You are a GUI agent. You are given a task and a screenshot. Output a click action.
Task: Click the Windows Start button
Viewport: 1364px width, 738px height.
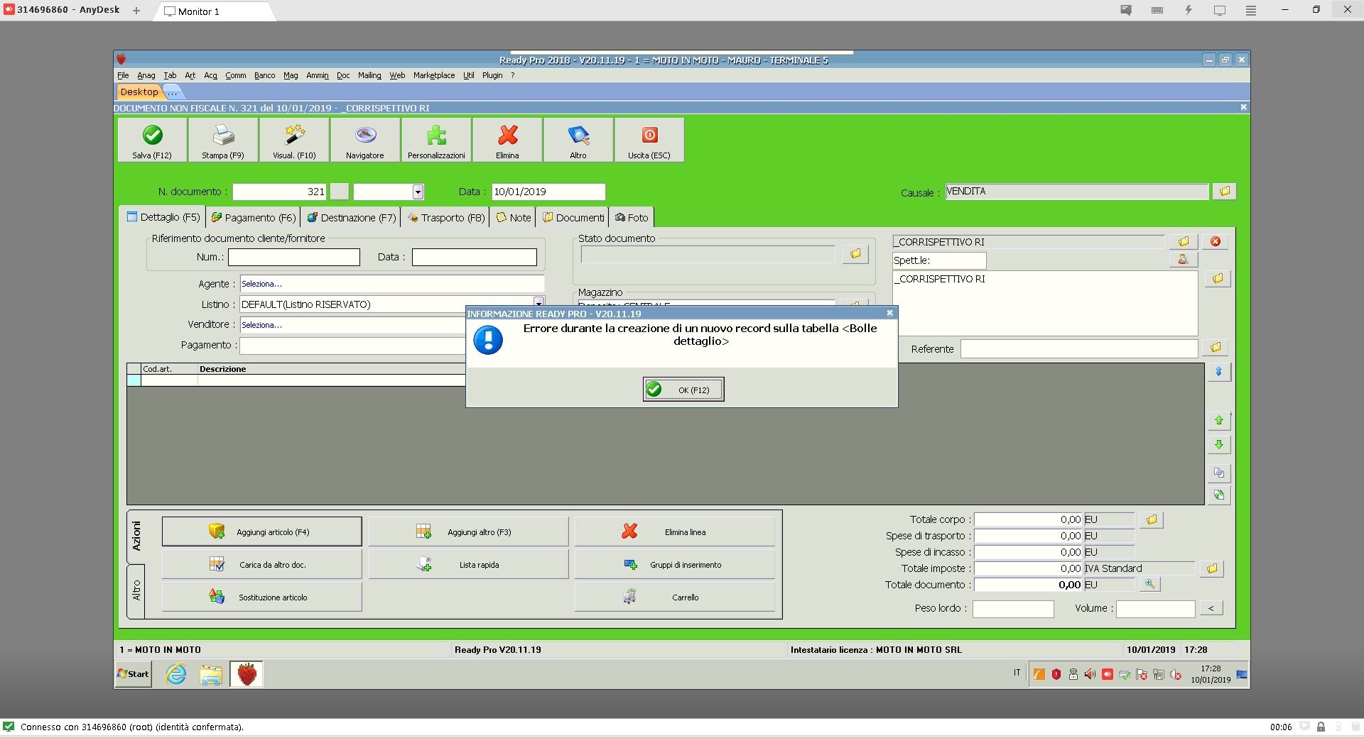tap(134, 674)
